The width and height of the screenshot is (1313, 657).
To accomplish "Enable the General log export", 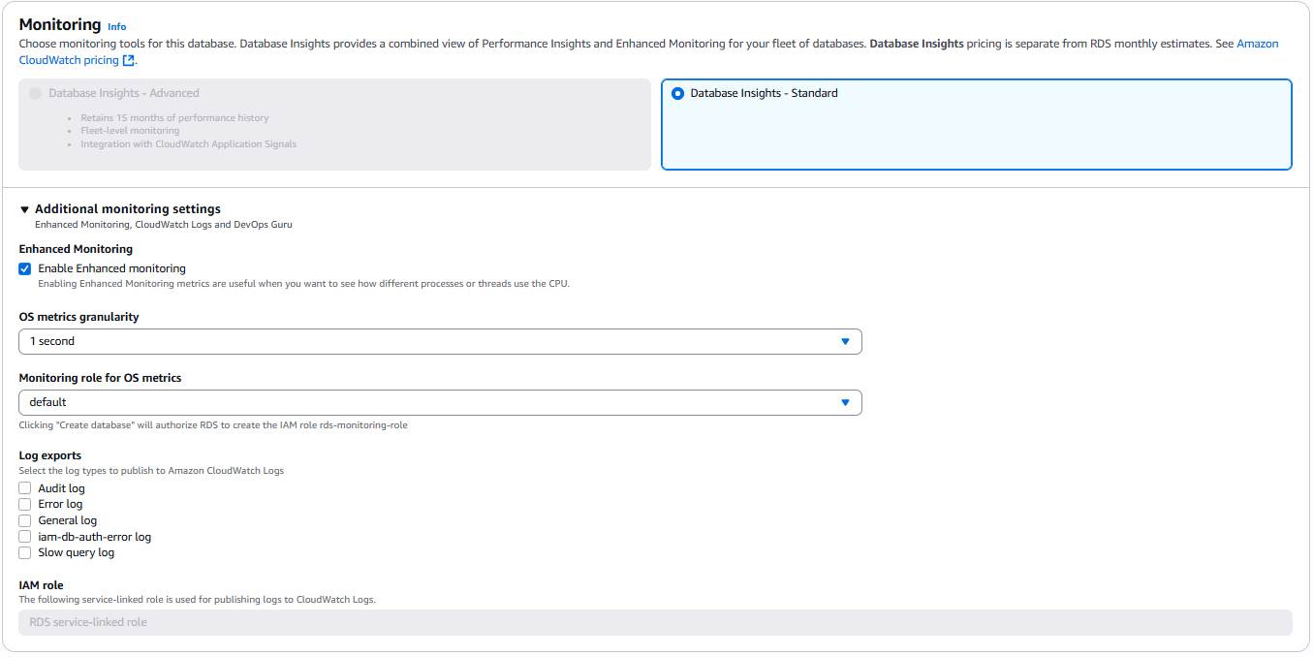I will click(24, 520).
